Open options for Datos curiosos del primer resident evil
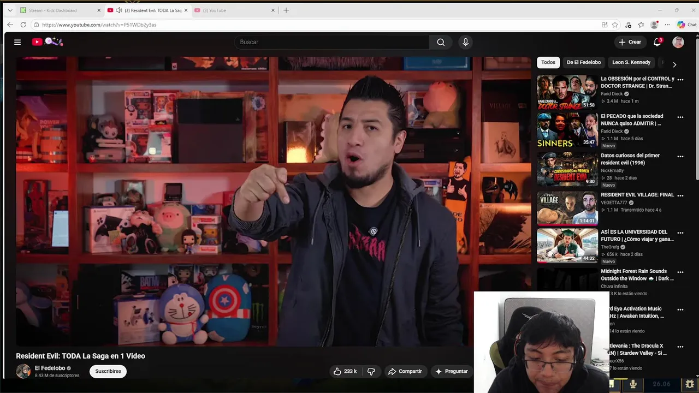This screenshot has width=699, height=393. pos(680,156)
